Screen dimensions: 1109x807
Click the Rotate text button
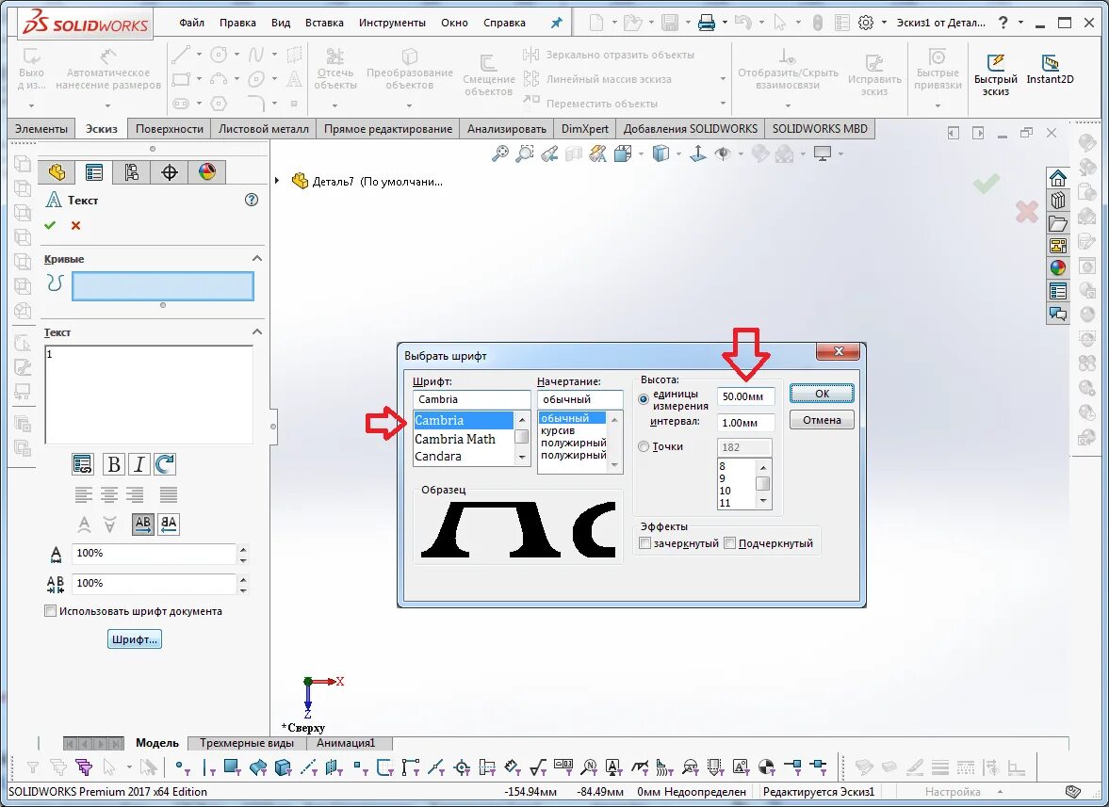pyautogui.click(x=165, y=464)
